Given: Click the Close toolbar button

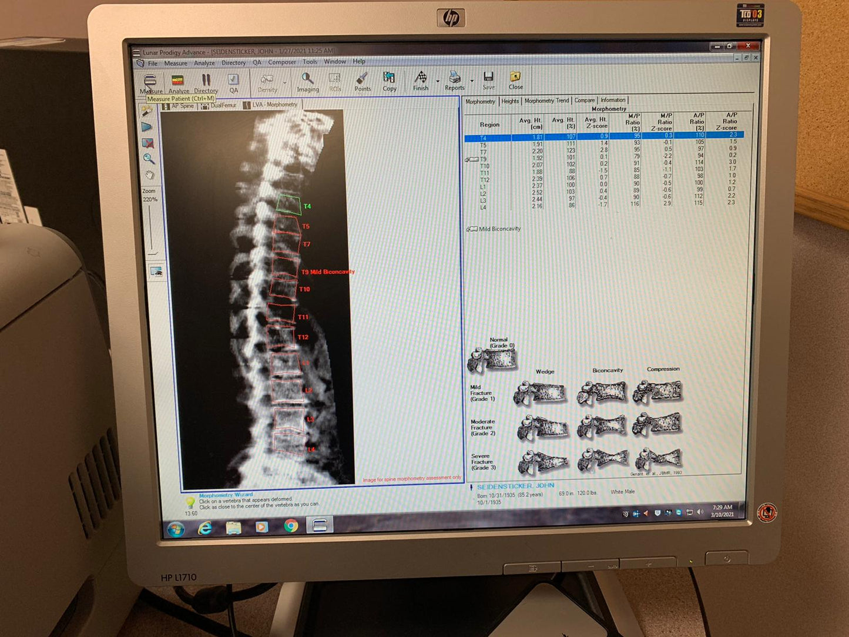Looking at the screenshot, I should pyautogui.click(x=515, y=81).
